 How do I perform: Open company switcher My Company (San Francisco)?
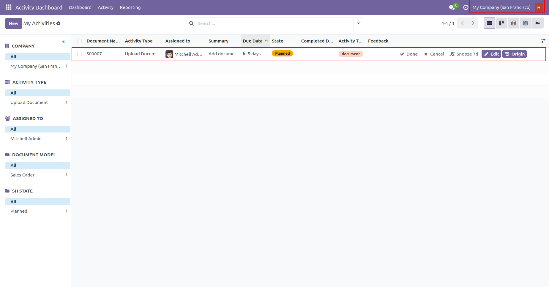(501, 7)
